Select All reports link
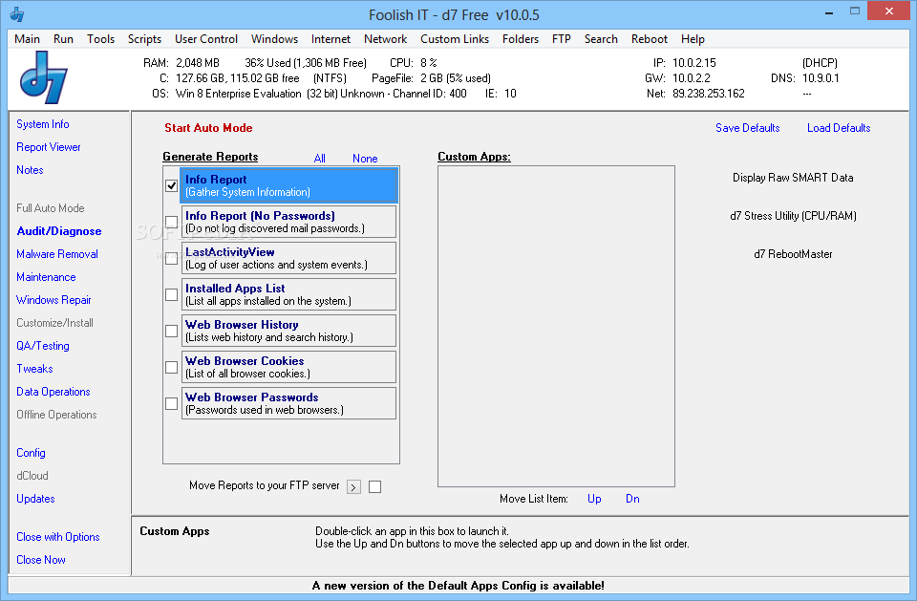Screen dimensions: 917x601 coord(319,159)
